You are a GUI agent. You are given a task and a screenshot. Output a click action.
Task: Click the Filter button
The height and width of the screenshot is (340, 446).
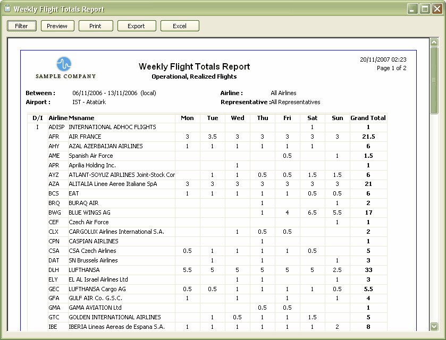[22, 26]
